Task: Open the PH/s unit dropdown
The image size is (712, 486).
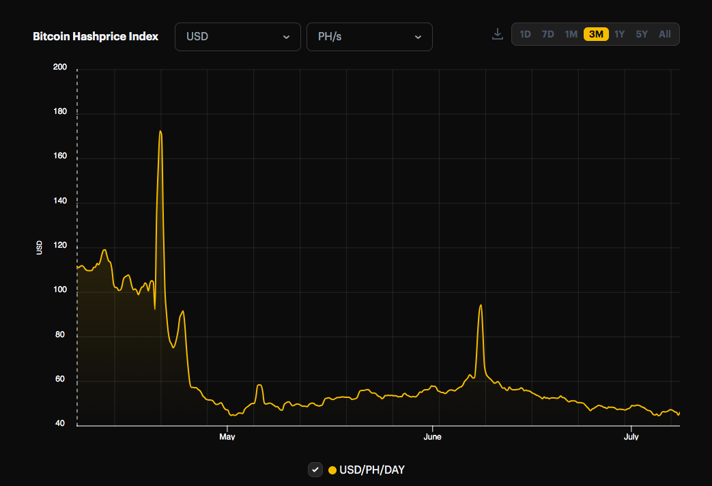Action: pyautogui.click(x=369, y=37)
